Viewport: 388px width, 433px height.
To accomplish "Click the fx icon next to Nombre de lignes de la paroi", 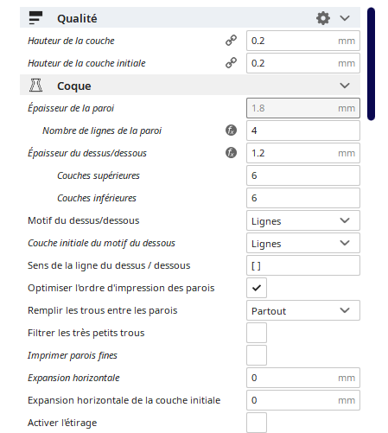I will point(231,131).
